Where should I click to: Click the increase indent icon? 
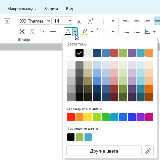(136, 32)
